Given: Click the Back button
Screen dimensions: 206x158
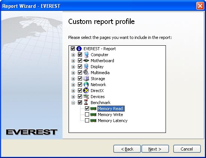Looking at the screenshot, I should pyautogui.click(x=127, y=149).
